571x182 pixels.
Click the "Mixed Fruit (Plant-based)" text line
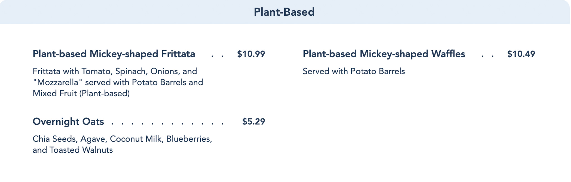pyautogui.click(x=81, y=94)
